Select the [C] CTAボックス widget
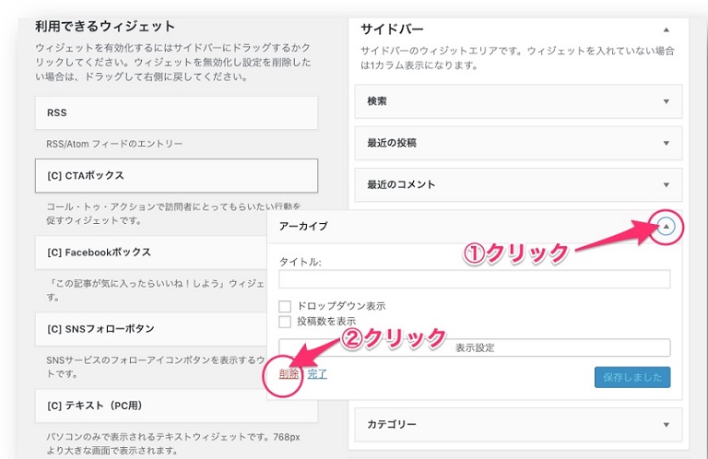Screen dimensions: 708x459 click(176, 175)
